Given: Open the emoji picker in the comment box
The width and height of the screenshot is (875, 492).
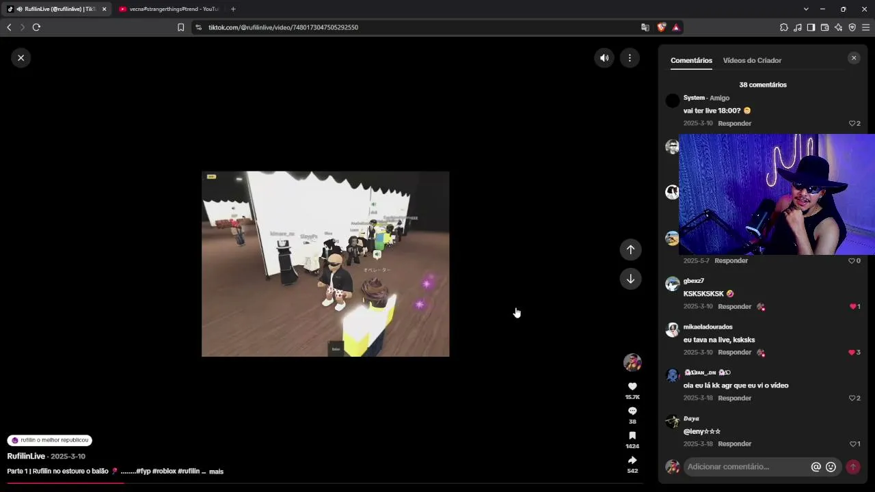Looking at the screenshot, I should (x=831, y=467).
